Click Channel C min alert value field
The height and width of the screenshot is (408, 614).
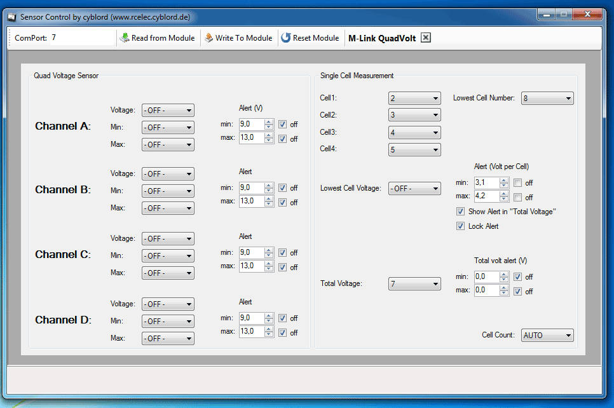coord(252,252)
